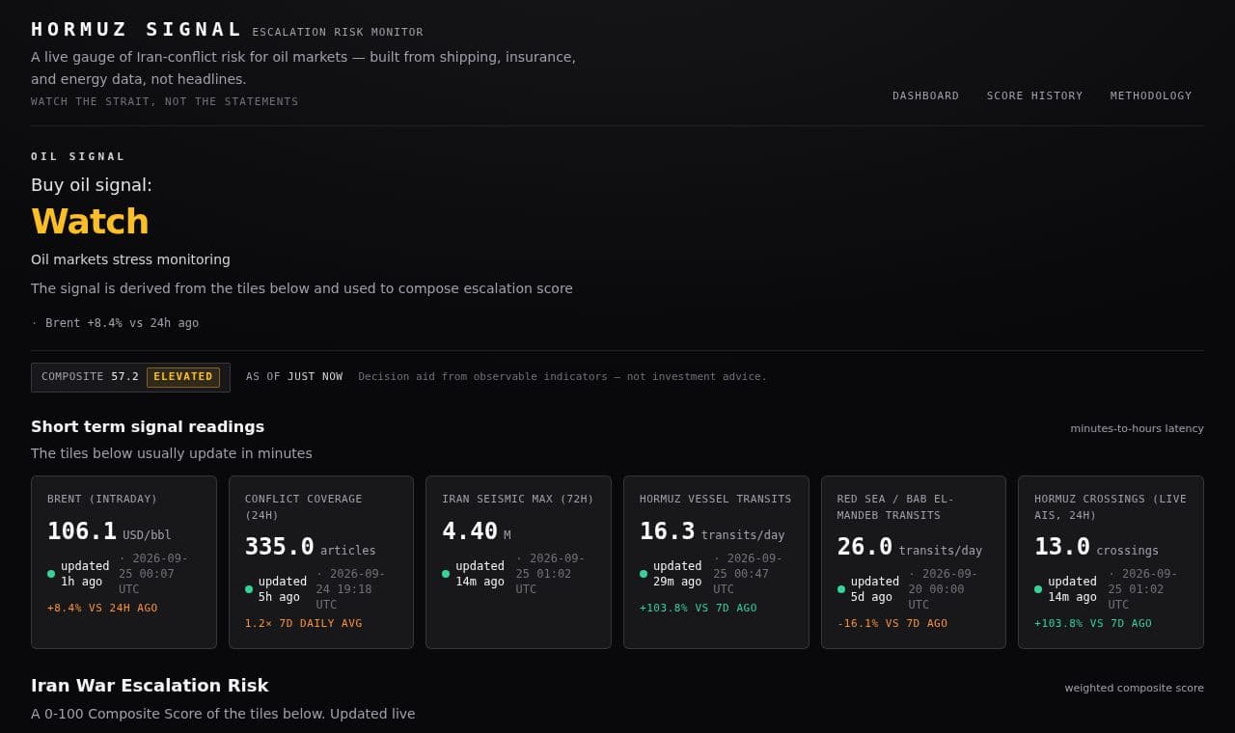Click the 4.40 M seismic value

(x=477, y=531)
